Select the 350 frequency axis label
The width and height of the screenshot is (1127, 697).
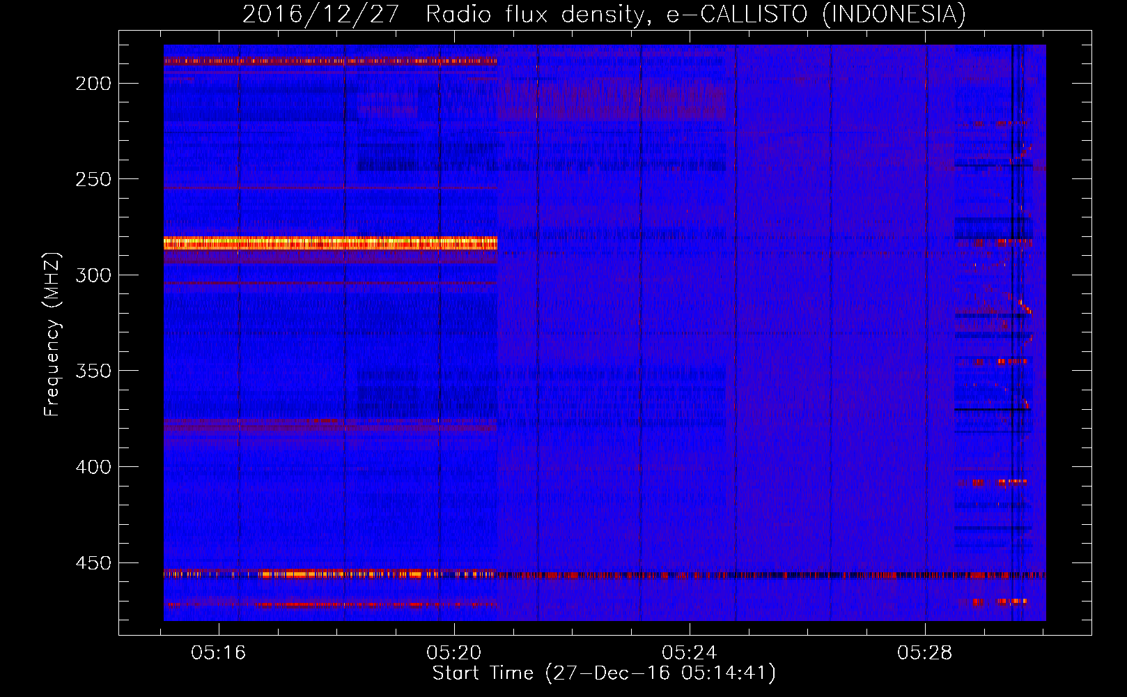click(x=93, y=371)
